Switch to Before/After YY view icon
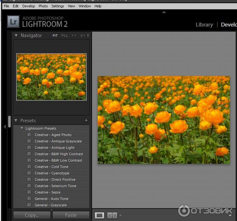Viewport: 237px width, 221px height. (x=112, y=215)
